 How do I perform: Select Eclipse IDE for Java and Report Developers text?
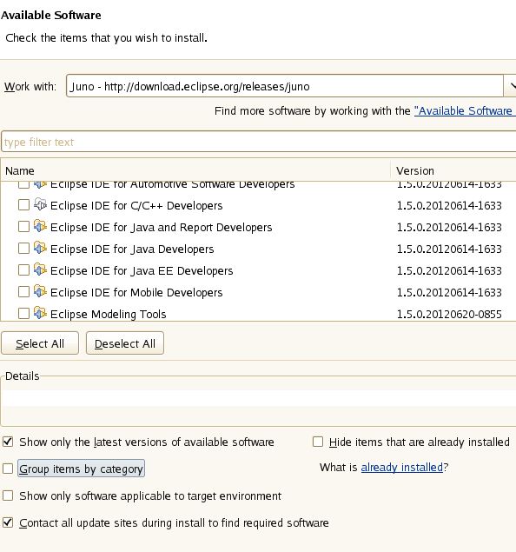click(161, 228)
